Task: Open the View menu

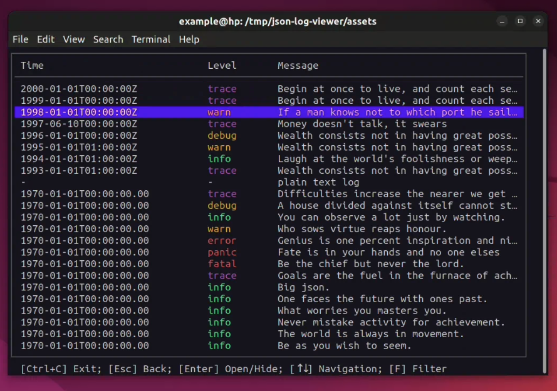Action: [x=73, y=39]
